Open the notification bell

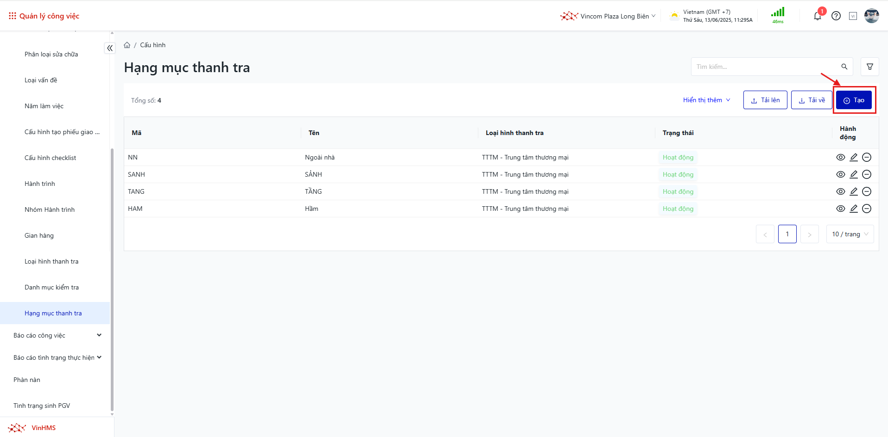818,16
